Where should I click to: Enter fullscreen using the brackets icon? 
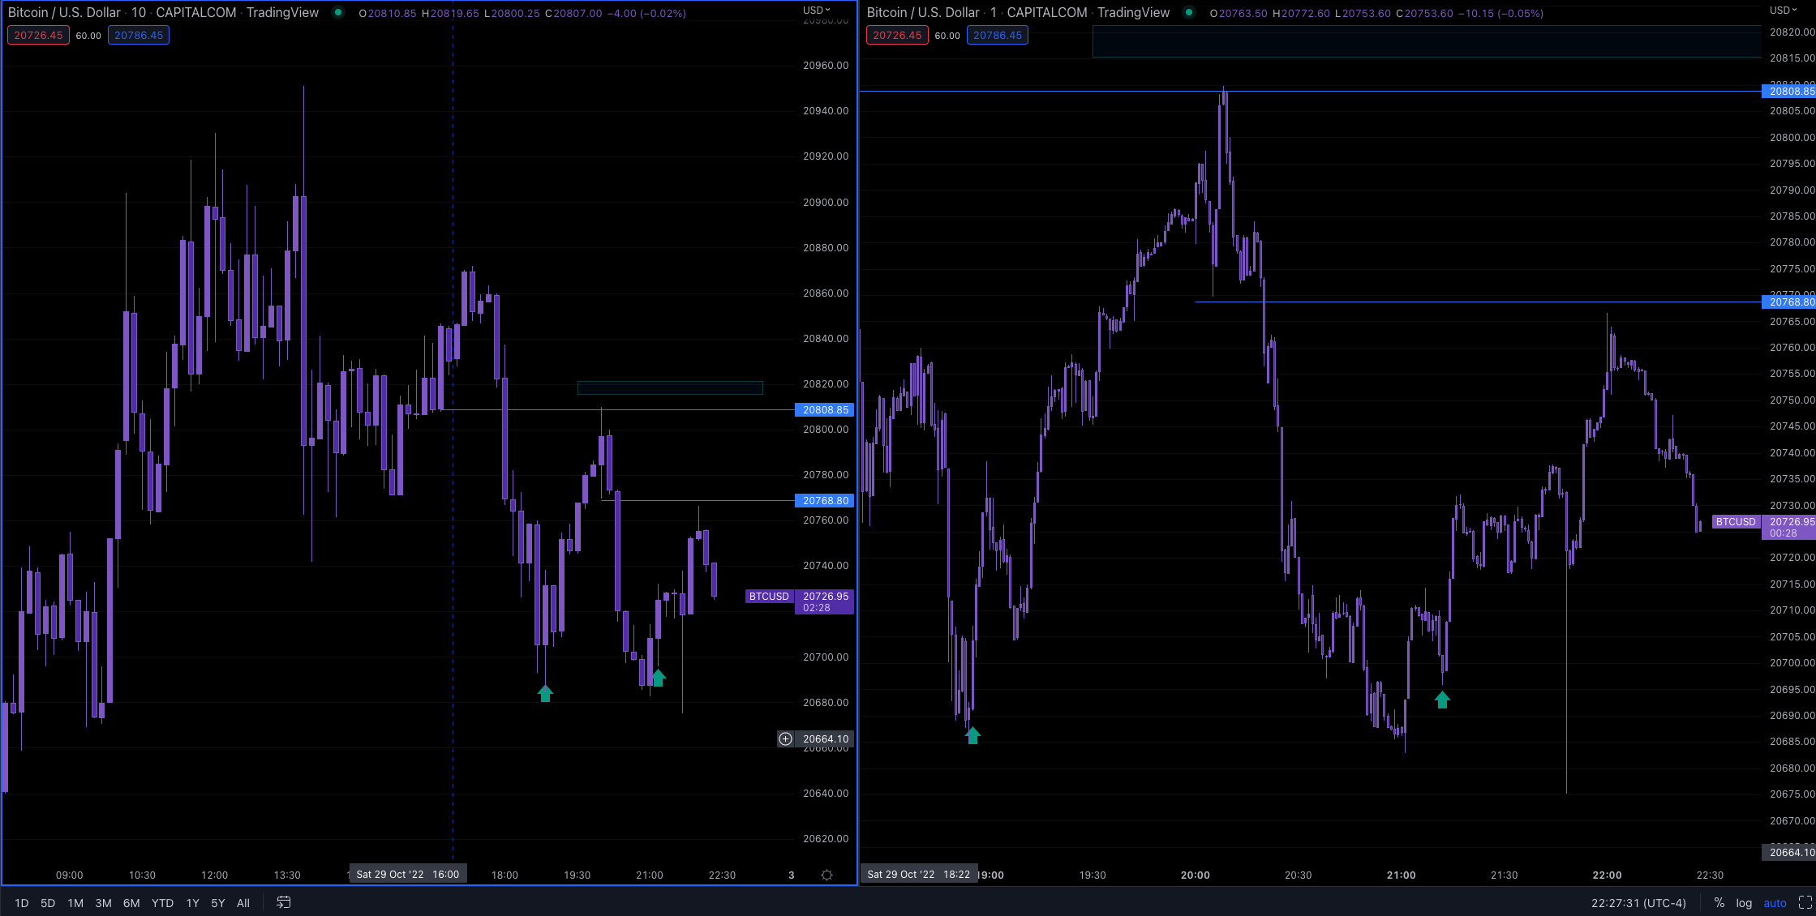pyautogui.click(x=1807, y=902)
